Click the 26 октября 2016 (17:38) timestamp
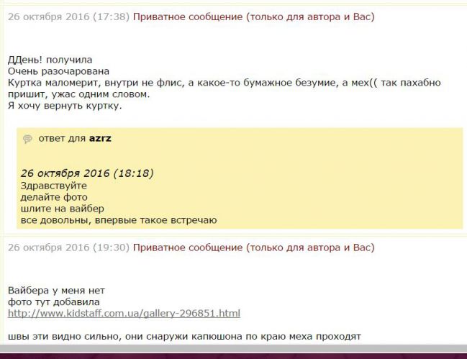 click(68, 17)
